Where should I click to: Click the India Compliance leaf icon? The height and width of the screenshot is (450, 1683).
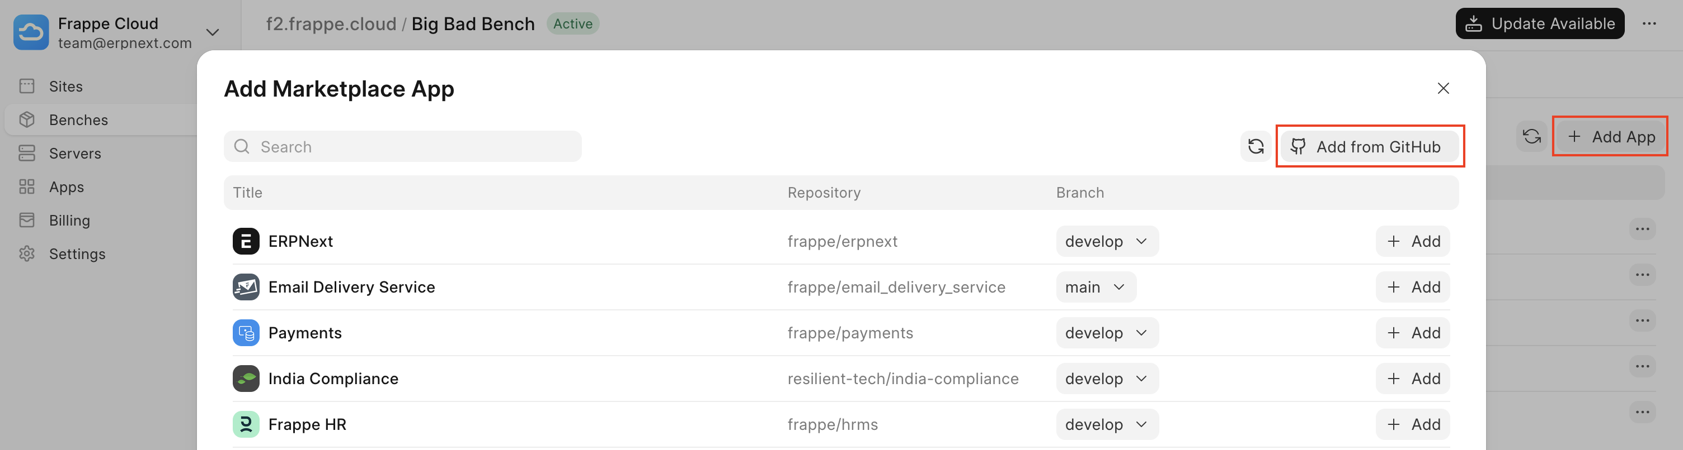point(246,379)
